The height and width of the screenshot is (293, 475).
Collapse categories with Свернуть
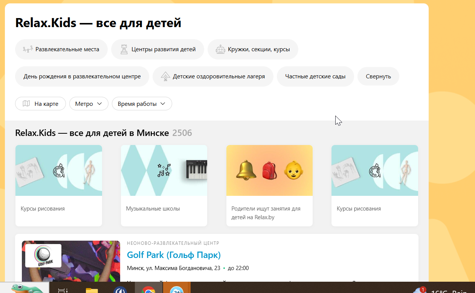pyautogui.click(x=378, y=76)
